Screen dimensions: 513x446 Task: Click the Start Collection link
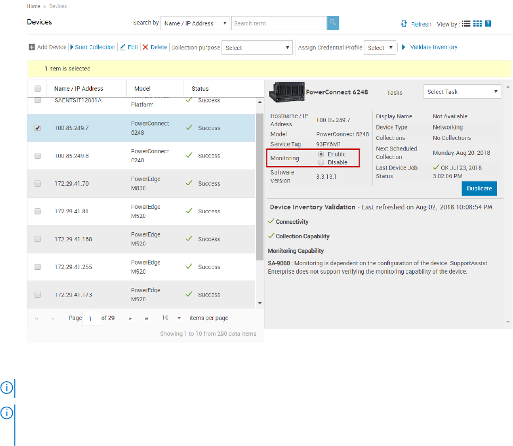[95, 47]
